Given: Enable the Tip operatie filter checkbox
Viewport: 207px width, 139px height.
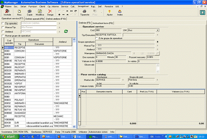Looking at the screenshot, I should click(3, 23).
